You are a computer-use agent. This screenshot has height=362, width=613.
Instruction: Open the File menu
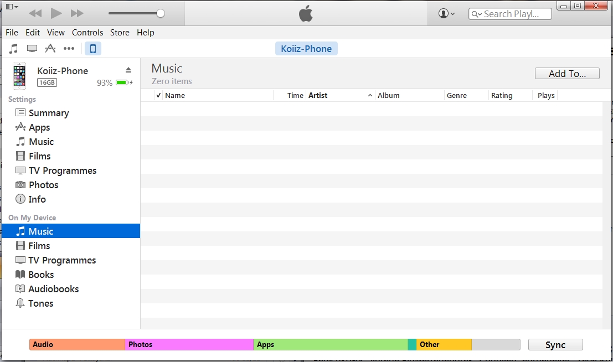(x=12, y=33)
